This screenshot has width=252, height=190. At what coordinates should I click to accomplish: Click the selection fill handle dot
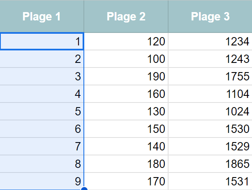click(84, 189)
